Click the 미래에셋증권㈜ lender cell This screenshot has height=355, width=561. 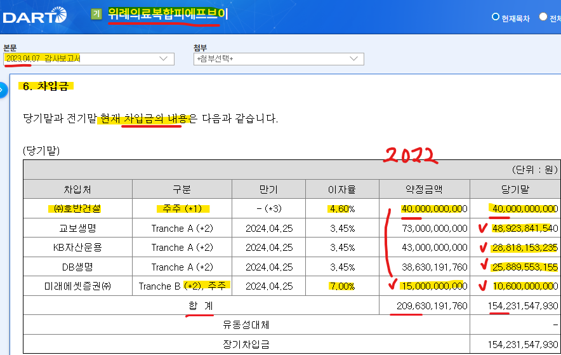[x=78, y=286]
